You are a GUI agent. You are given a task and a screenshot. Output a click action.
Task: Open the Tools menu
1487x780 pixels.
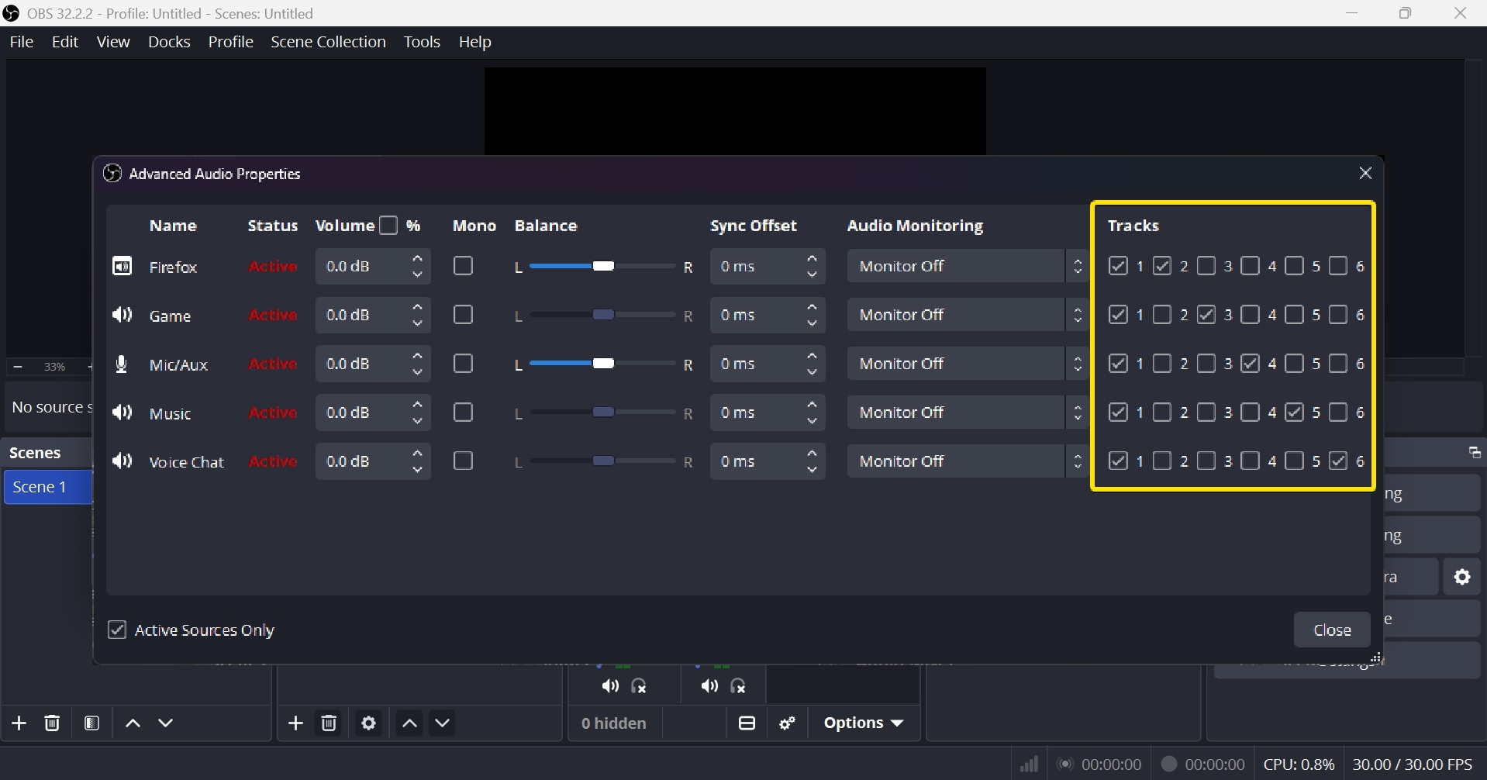tap(422, 42)
